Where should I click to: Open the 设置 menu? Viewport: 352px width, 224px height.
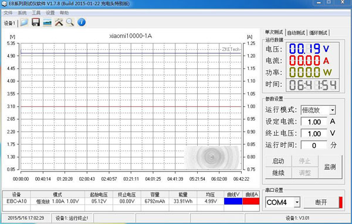coord(50,13)
